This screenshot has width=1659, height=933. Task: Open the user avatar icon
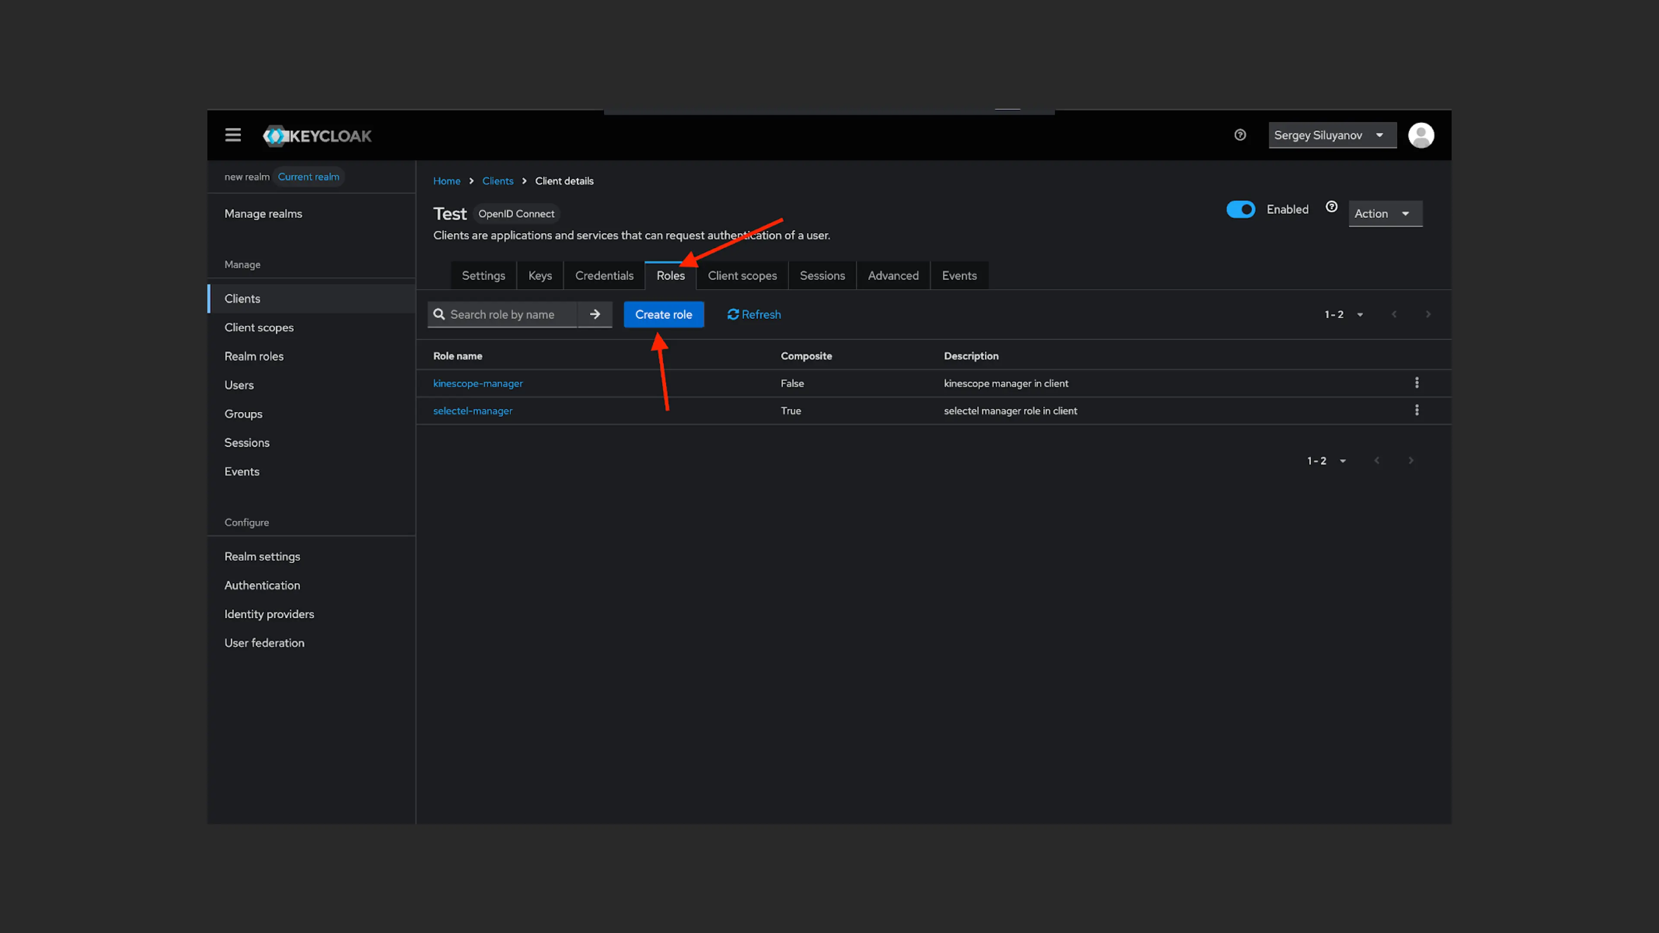point(1421,135)
